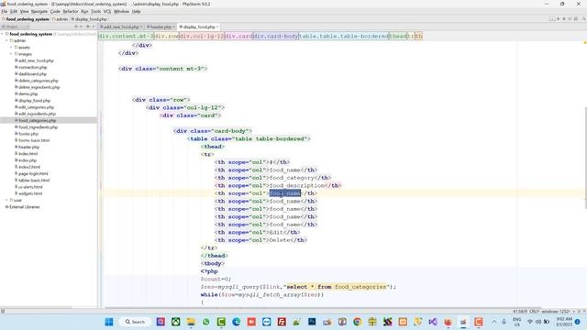Viewport: 587px width, 330px height.
Task: Open the Navigate menu
Action: (39, 12)
